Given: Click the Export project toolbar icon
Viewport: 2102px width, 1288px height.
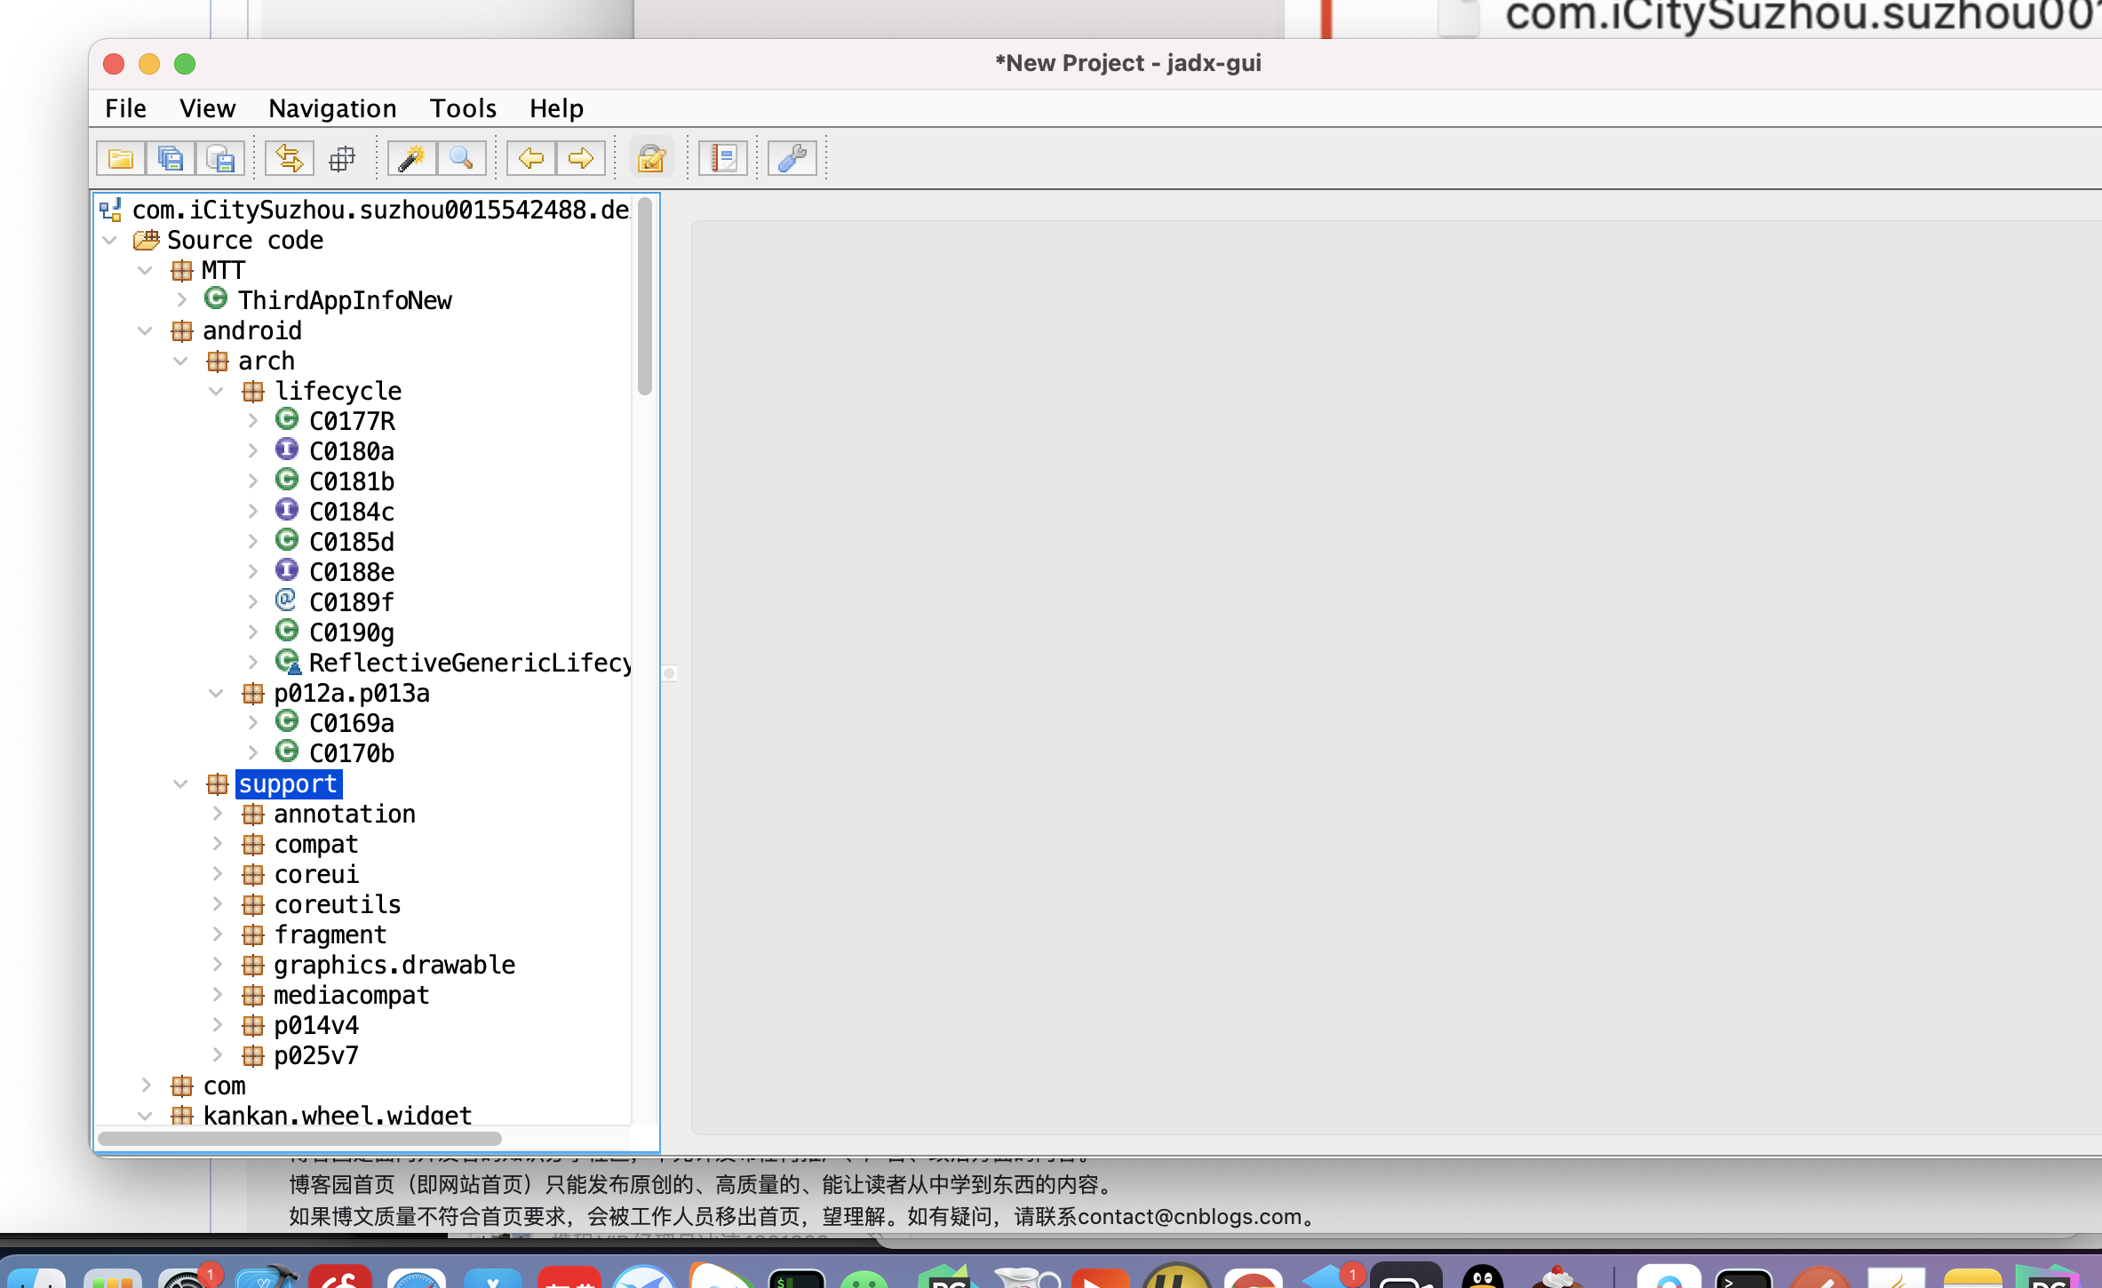Looking at the screenshot, I should (220, 159).
